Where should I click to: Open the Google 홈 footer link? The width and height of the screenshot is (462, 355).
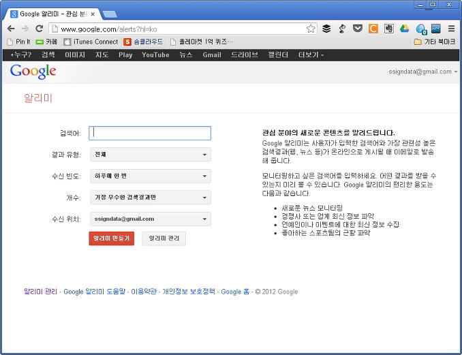click(235, 292)
